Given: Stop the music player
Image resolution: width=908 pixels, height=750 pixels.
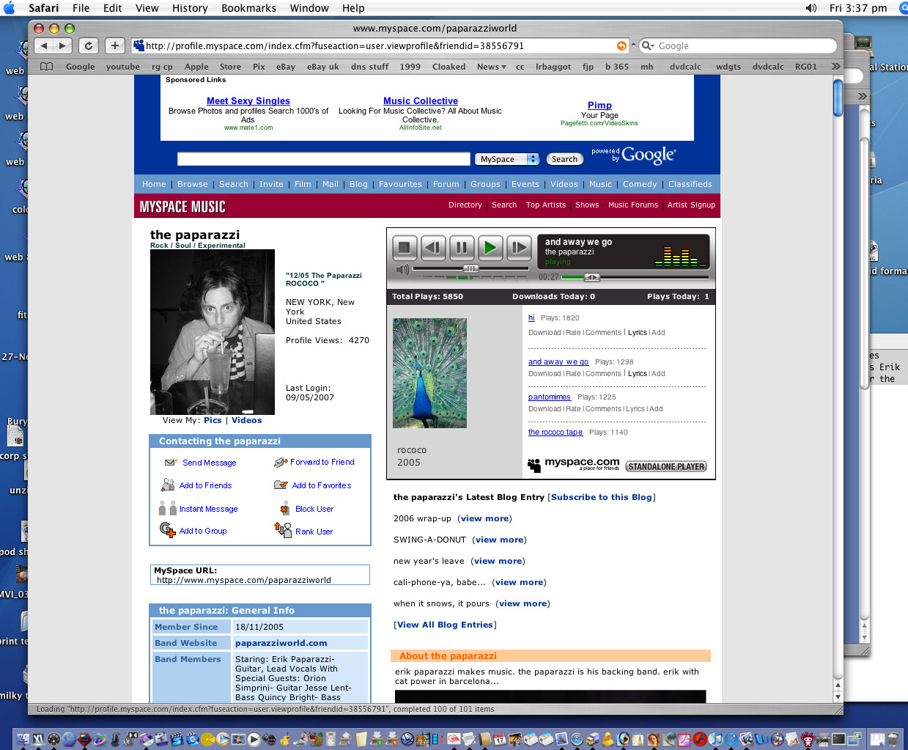Looking at the screenshot, I should (404, 248).
